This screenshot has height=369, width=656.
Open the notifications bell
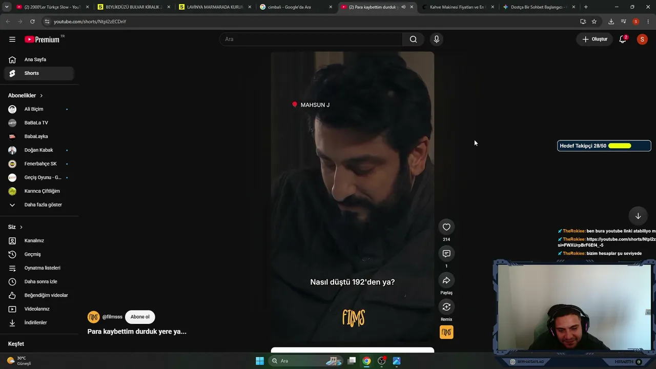(623, 39)
